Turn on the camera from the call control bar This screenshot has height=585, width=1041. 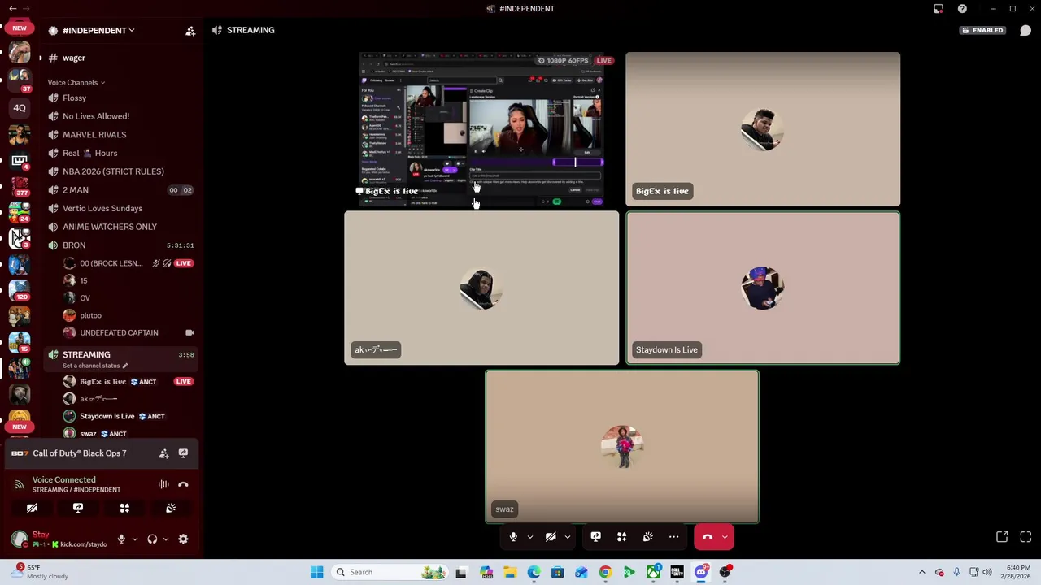coord(551,537)
